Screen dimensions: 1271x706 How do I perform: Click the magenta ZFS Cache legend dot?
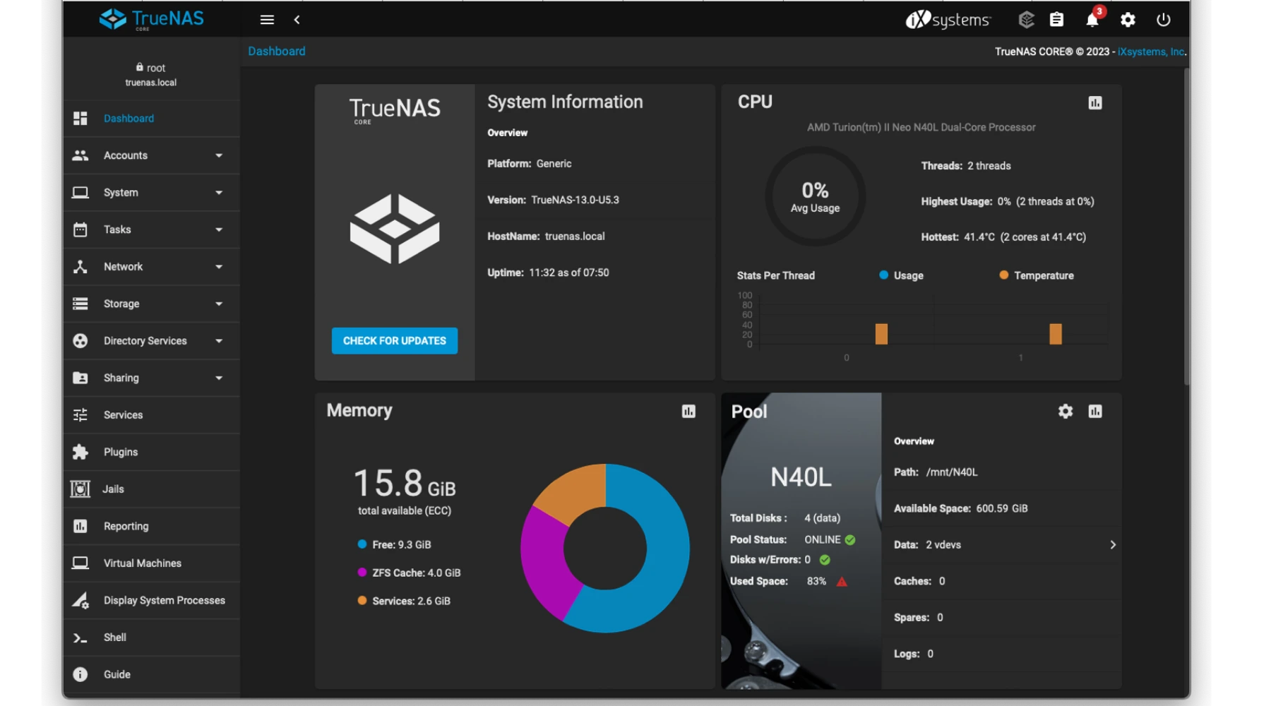click(x=362, y=573)
